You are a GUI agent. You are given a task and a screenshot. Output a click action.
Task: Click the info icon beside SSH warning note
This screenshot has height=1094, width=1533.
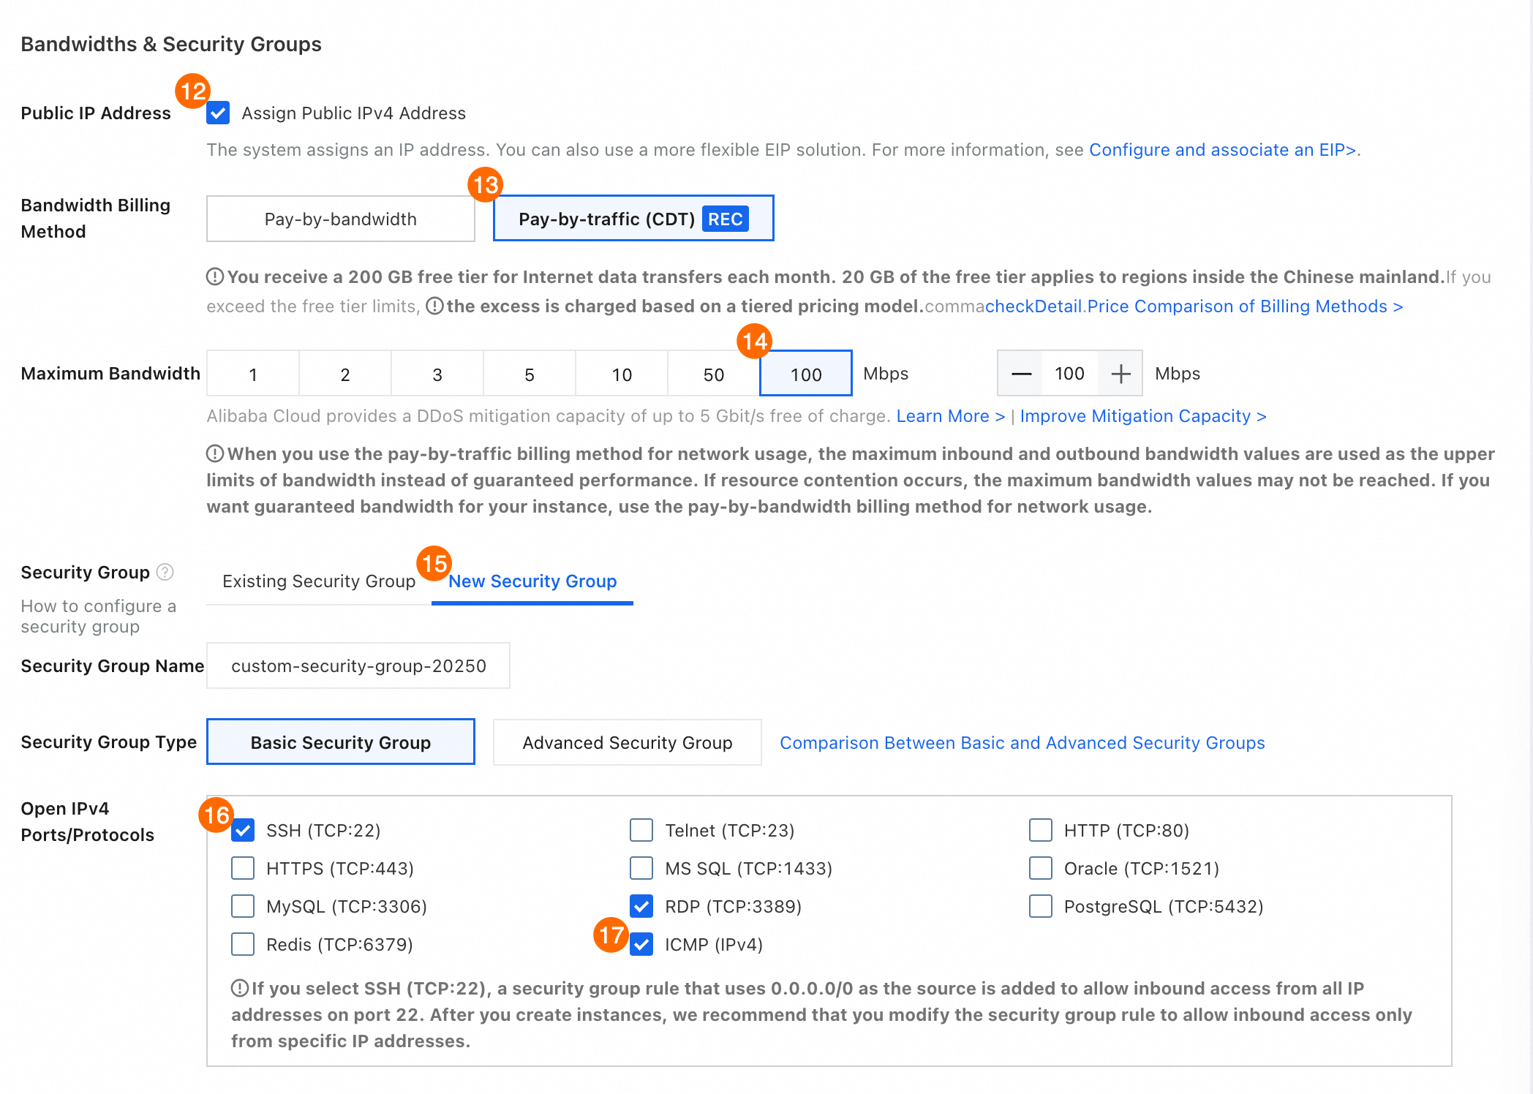point(239,989)
